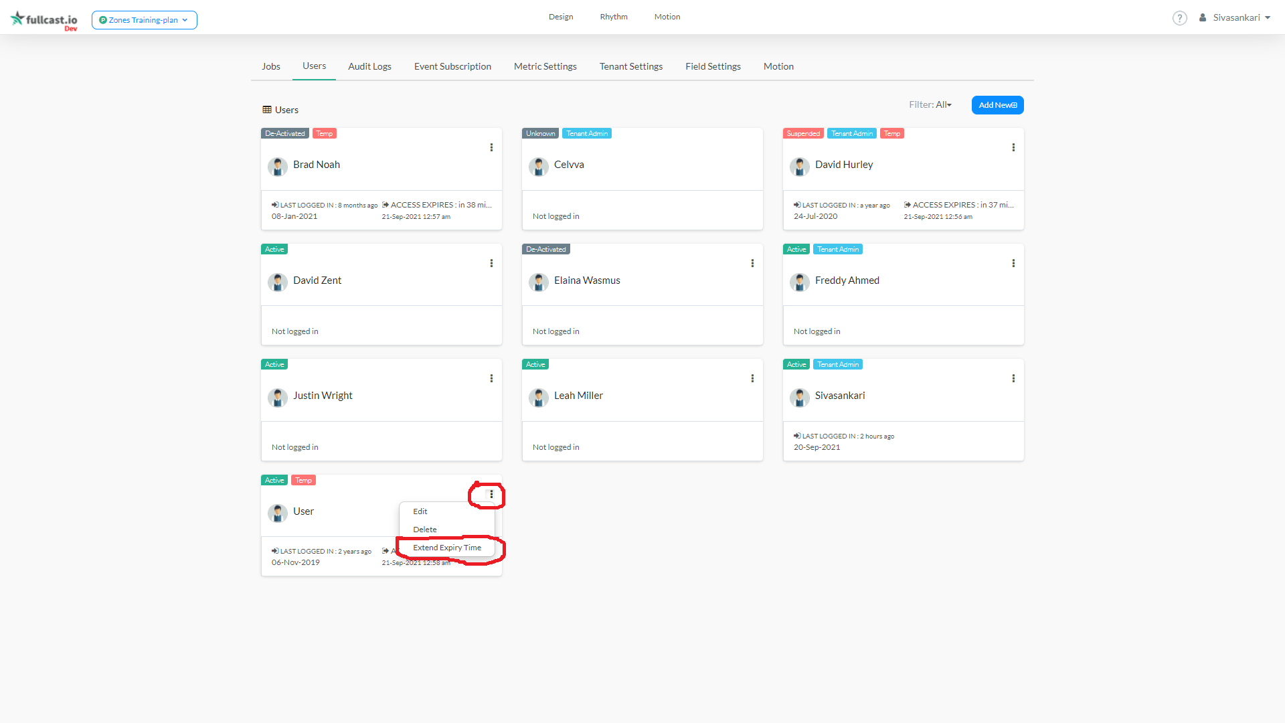Click Justin Wright's options menu icon
The image size is (1285, 723).
491,378
